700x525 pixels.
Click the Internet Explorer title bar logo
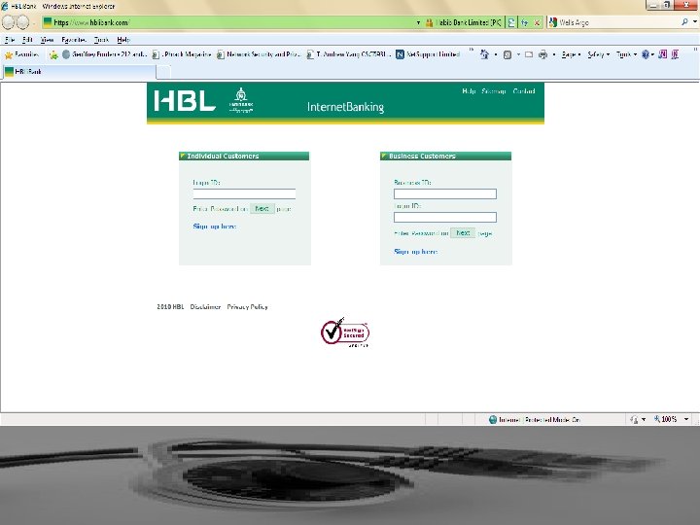tap(5, 6)
